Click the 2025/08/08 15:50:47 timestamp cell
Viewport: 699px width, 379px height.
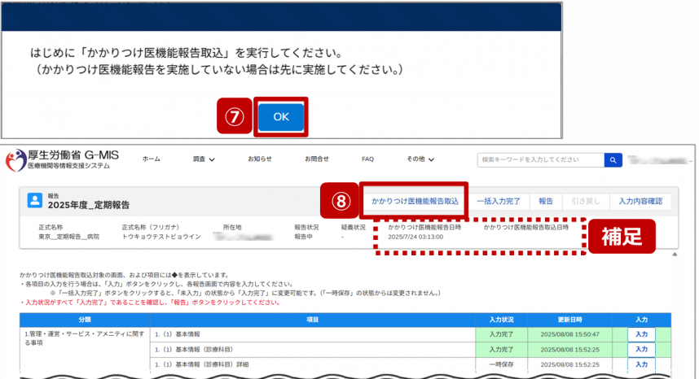point(569,334)
